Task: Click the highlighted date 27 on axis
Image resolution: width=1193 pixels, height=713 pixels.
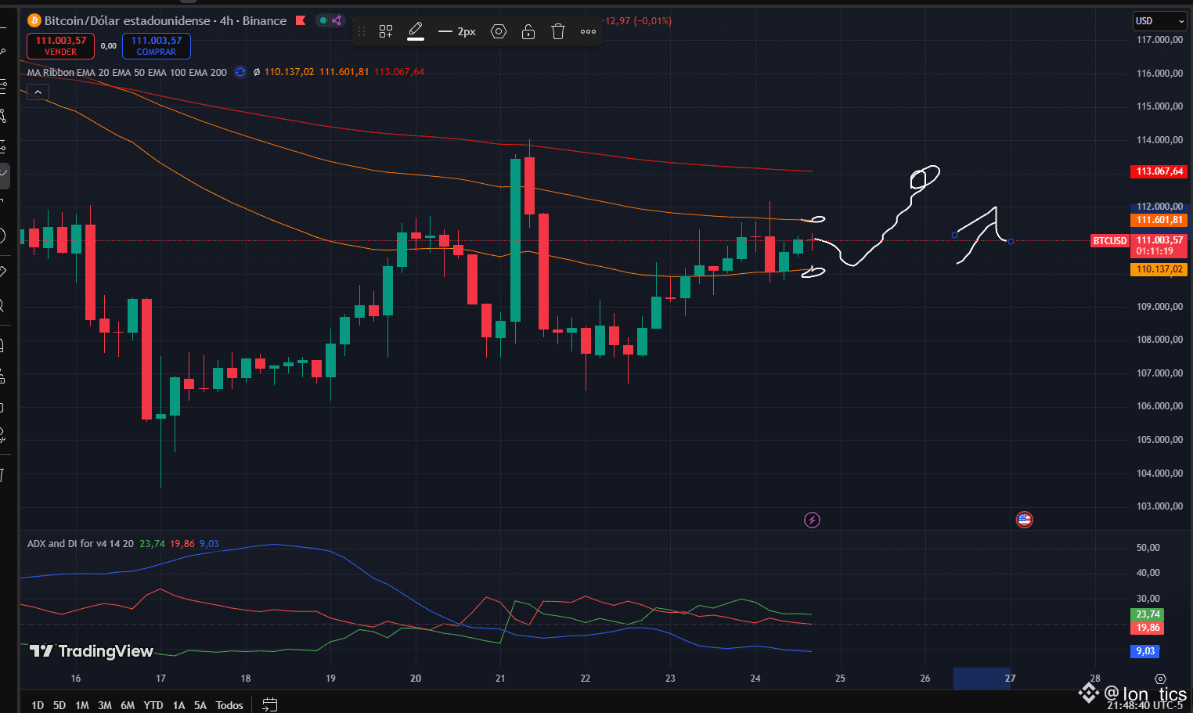Action: pos(1010,679)
